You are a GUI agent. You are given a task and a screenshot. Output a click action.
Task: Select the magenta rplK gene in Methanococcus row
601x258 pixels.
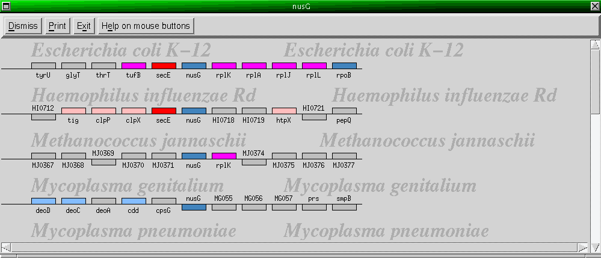pos(224,156)
